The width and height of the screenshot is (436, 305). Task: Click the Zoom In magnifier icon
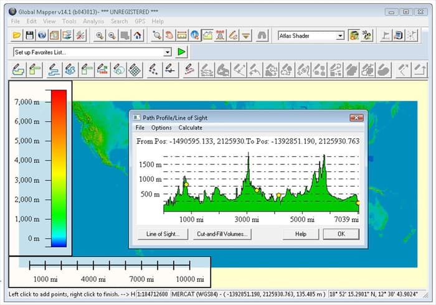[100, 35]
